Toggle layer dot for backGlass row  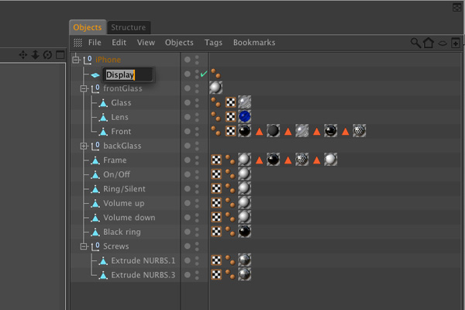[x=187, y=146]
